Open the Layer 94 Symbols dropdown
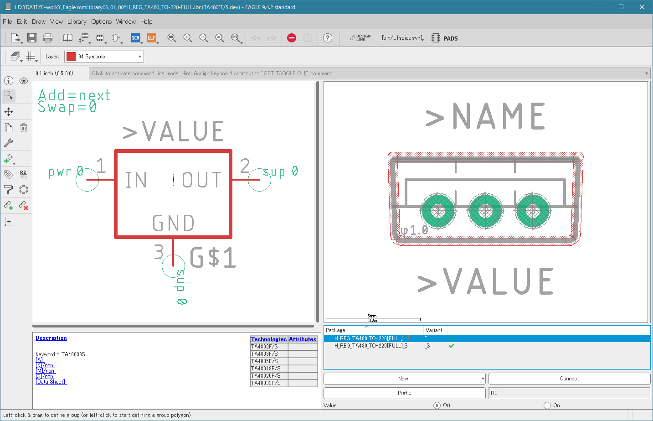This screenshot has height=421, width=653. 104,57
